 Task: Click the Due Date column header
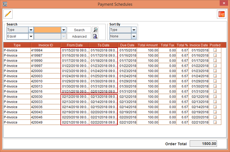(x=127, y=45)
